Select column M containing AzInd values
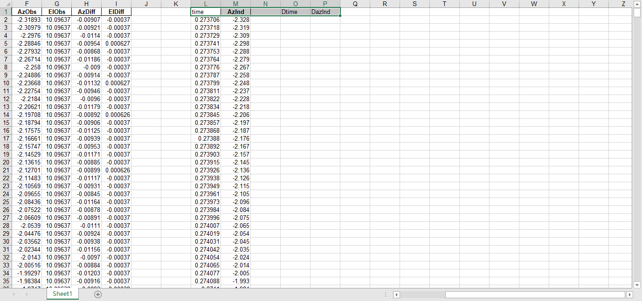Viewport: 642px width, 301px height. (235, 4)
